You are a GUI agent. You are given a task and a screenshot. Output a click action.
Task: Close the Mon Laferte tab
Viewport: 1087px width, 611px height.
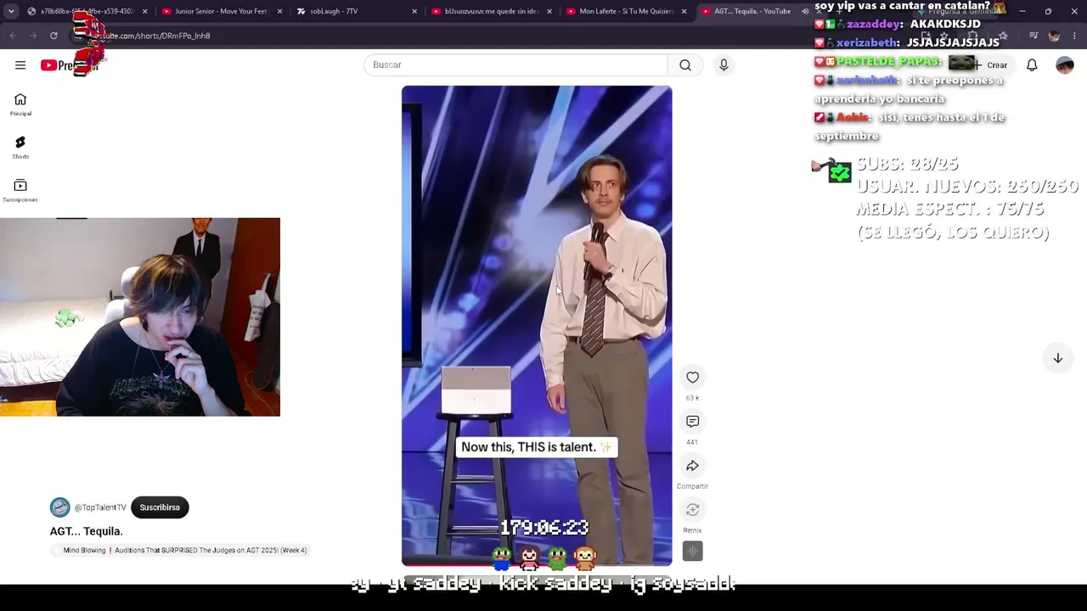pos(684,11)
